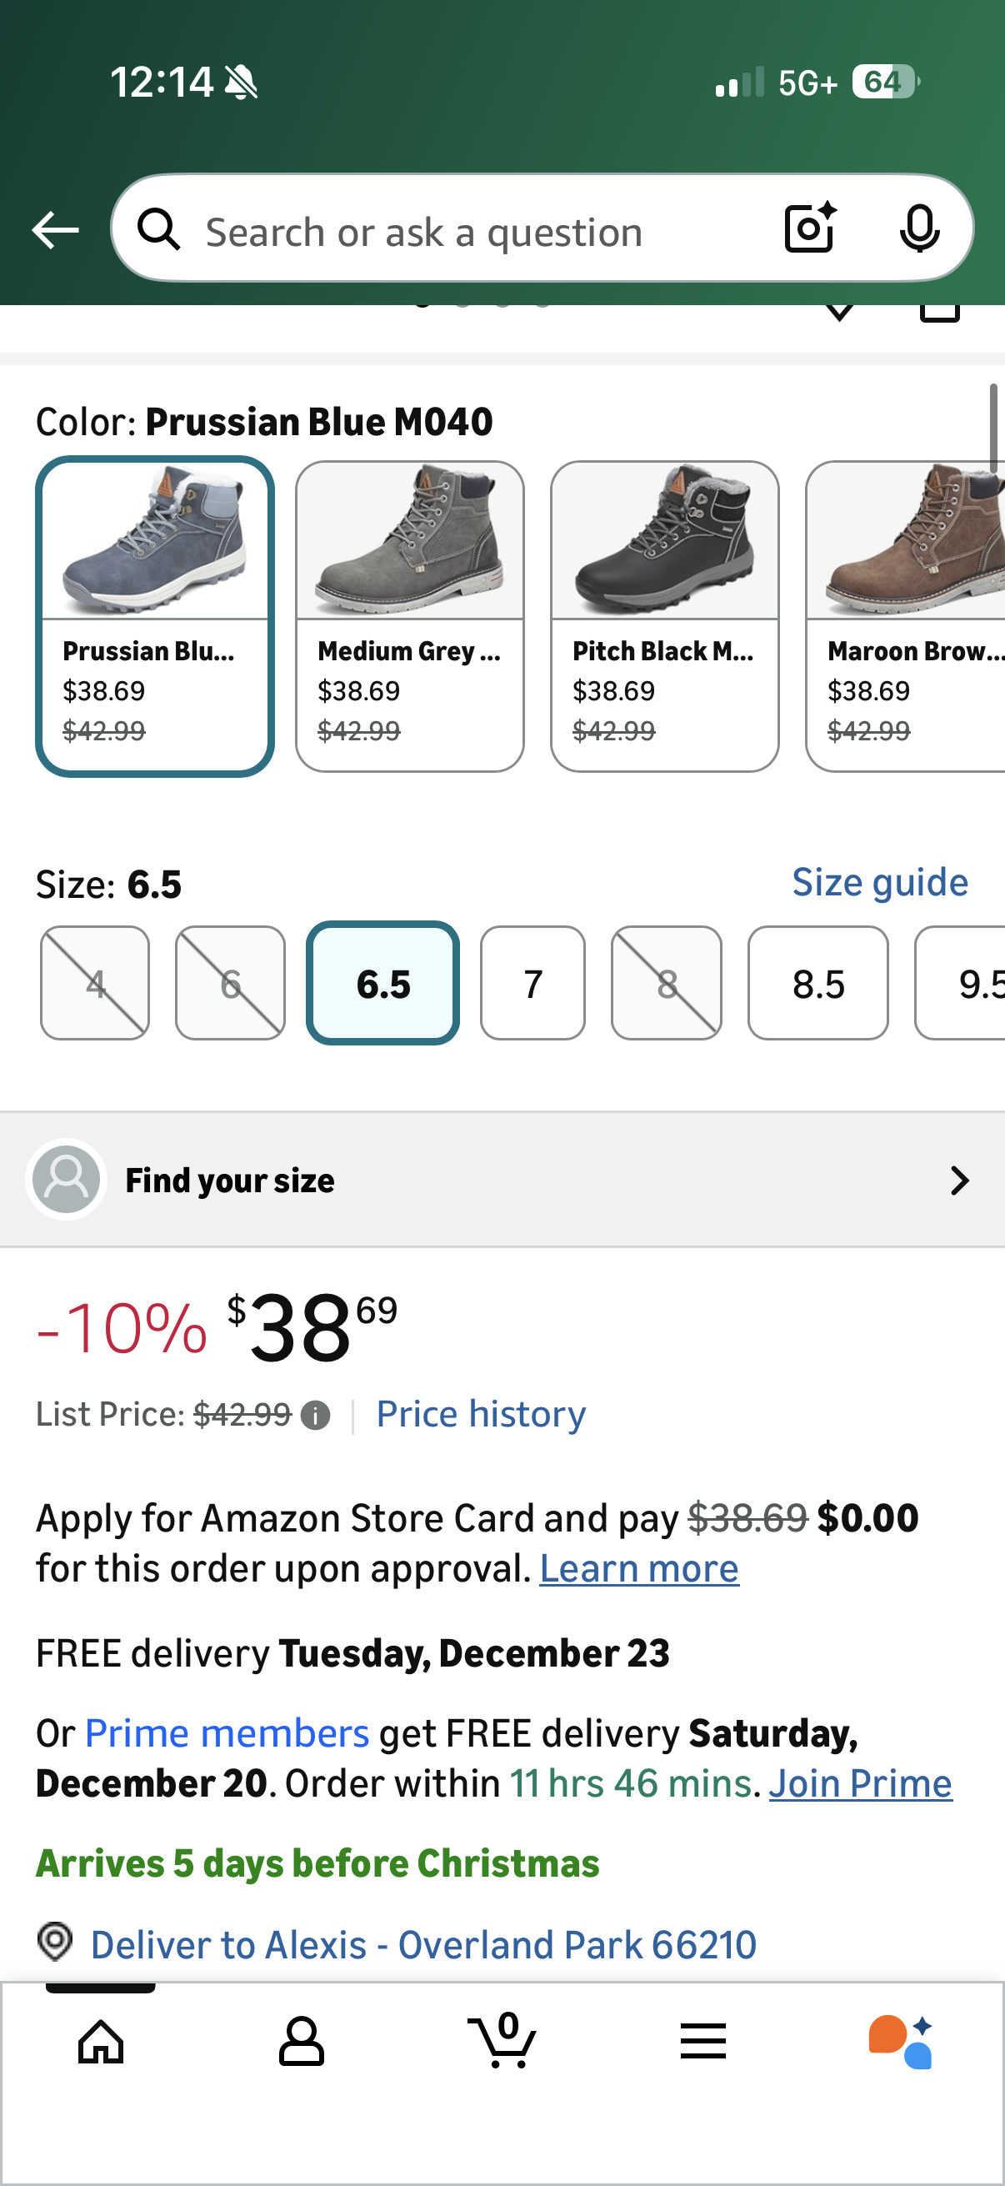The height and width of the screenshot is (2186, 1005).
Task: Tap the Join Prime link
Action: (860, 1784)
